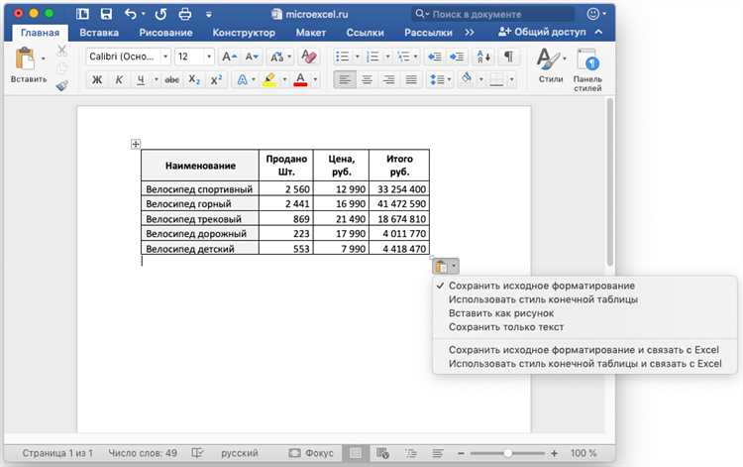Print the document with printer icon
The width and height of the screenshot is (743, 467).
click(185, 14)
